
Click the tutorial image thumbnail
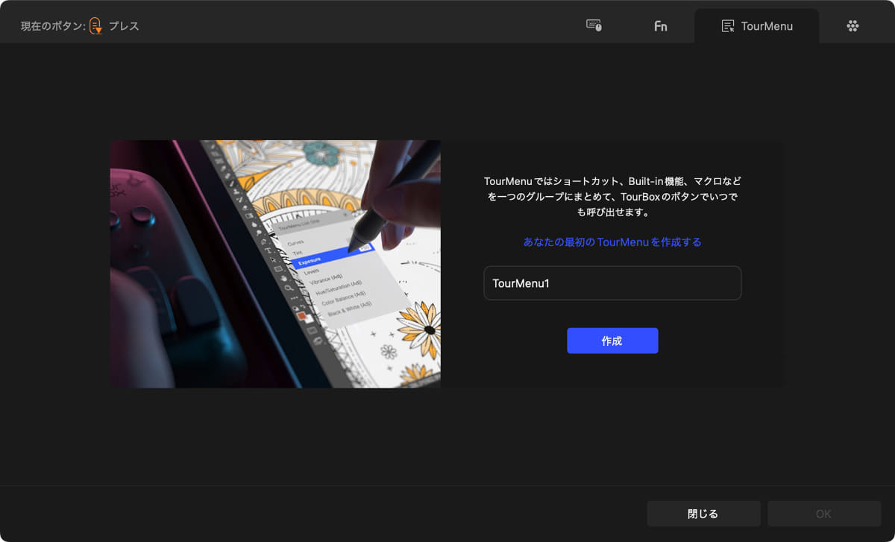tap(275, 263)
